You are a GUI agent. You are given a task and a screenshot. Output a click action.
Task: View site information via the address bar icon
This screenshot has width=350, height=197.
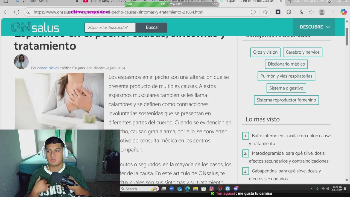pos(28,12)
